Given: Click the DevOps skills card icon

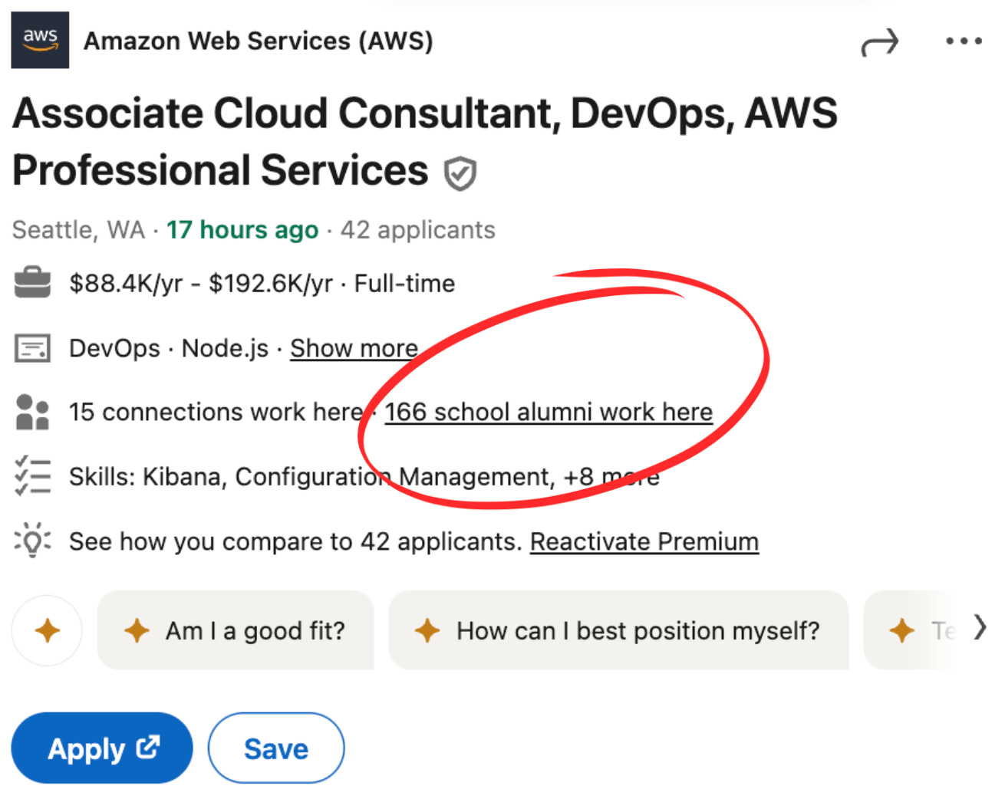Looking at the screenshot, I should coord(32,348).
